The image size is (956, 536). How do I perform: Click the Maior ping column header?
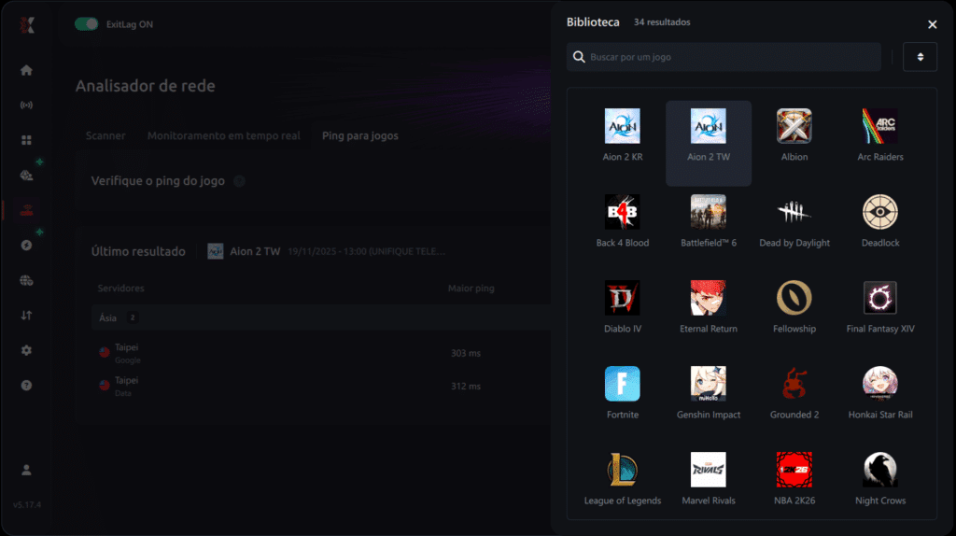(471, 288)
